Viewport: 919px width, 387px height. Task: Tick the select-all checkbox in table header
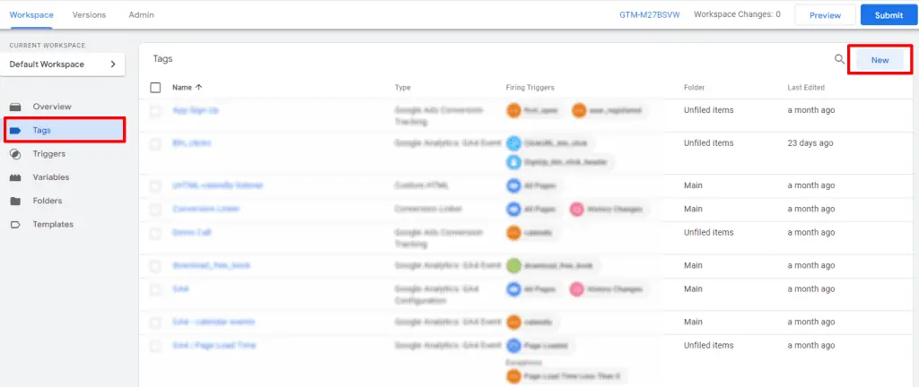(x=155, y=87)
